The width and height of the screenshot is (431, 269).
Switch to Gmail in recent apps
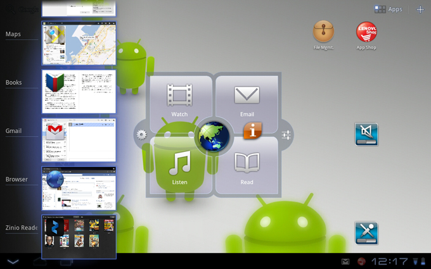tap(79, 140)
